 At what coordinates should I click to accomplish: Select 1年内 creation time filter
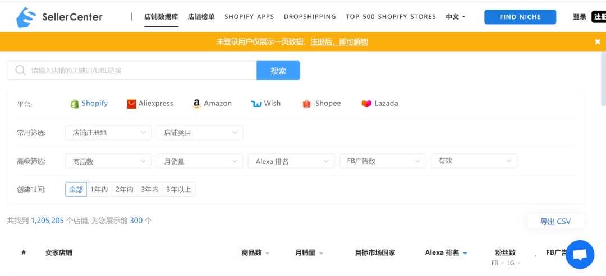click(99, 189)
